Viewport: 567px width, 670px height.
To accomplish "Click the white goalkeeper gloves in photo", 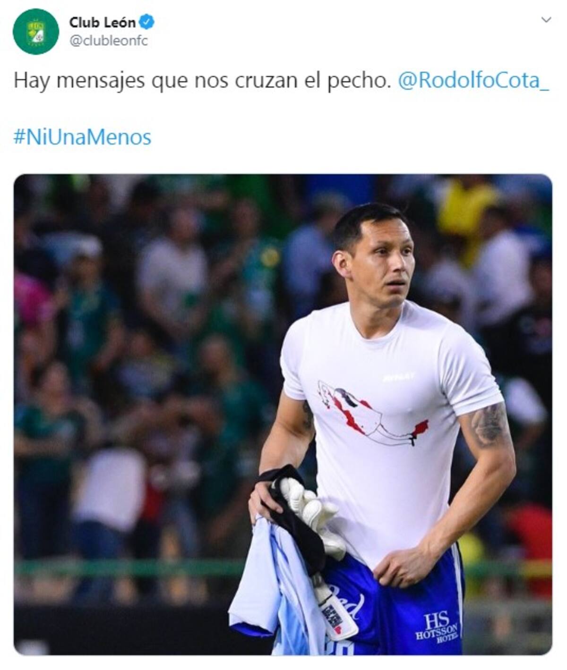I will pyautogui.click(x=312, y=516).
